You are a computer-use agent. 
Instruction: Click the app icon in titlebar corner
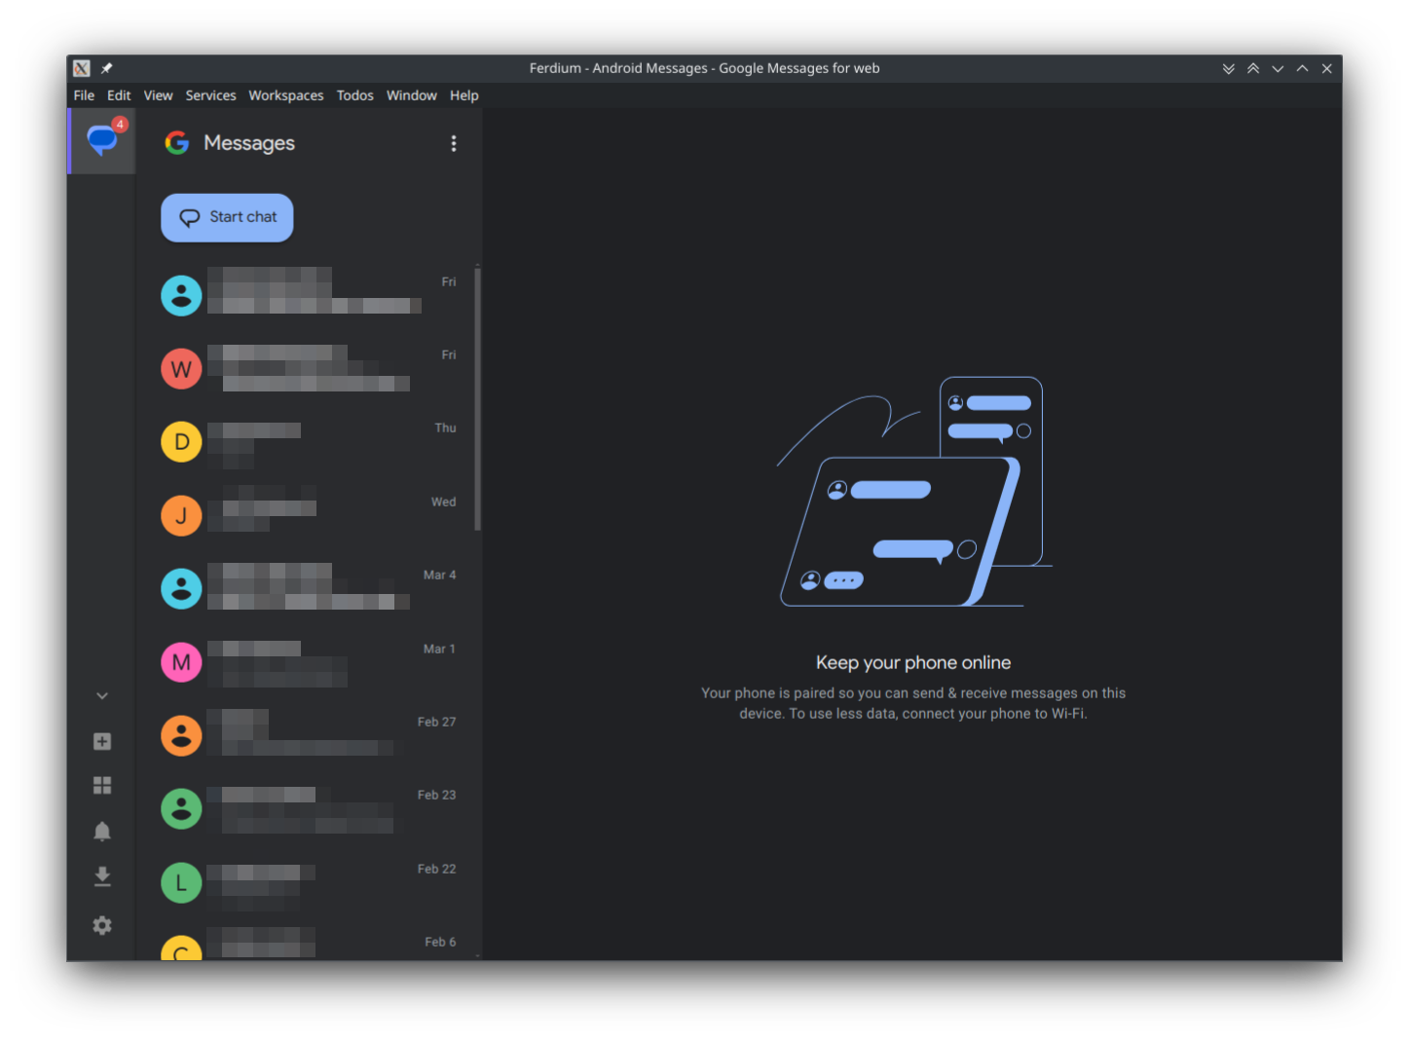pos(82,68)
